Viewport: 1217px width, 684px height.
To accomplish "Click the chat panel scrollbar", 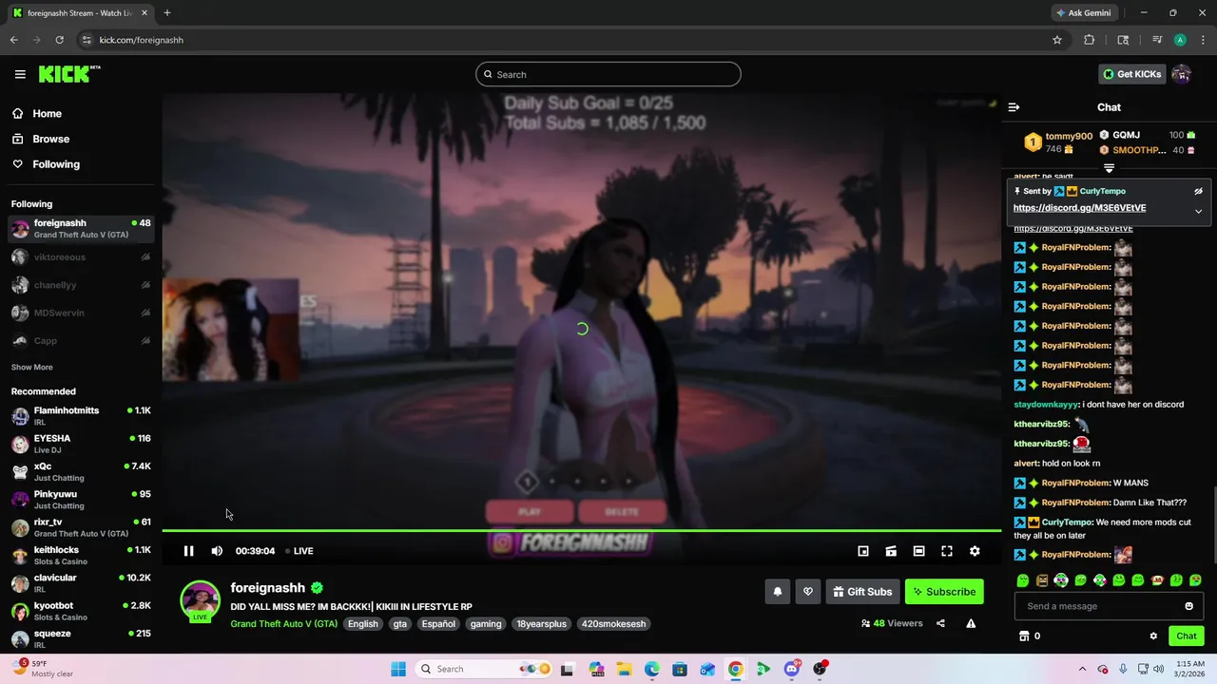I will 1214,525.
